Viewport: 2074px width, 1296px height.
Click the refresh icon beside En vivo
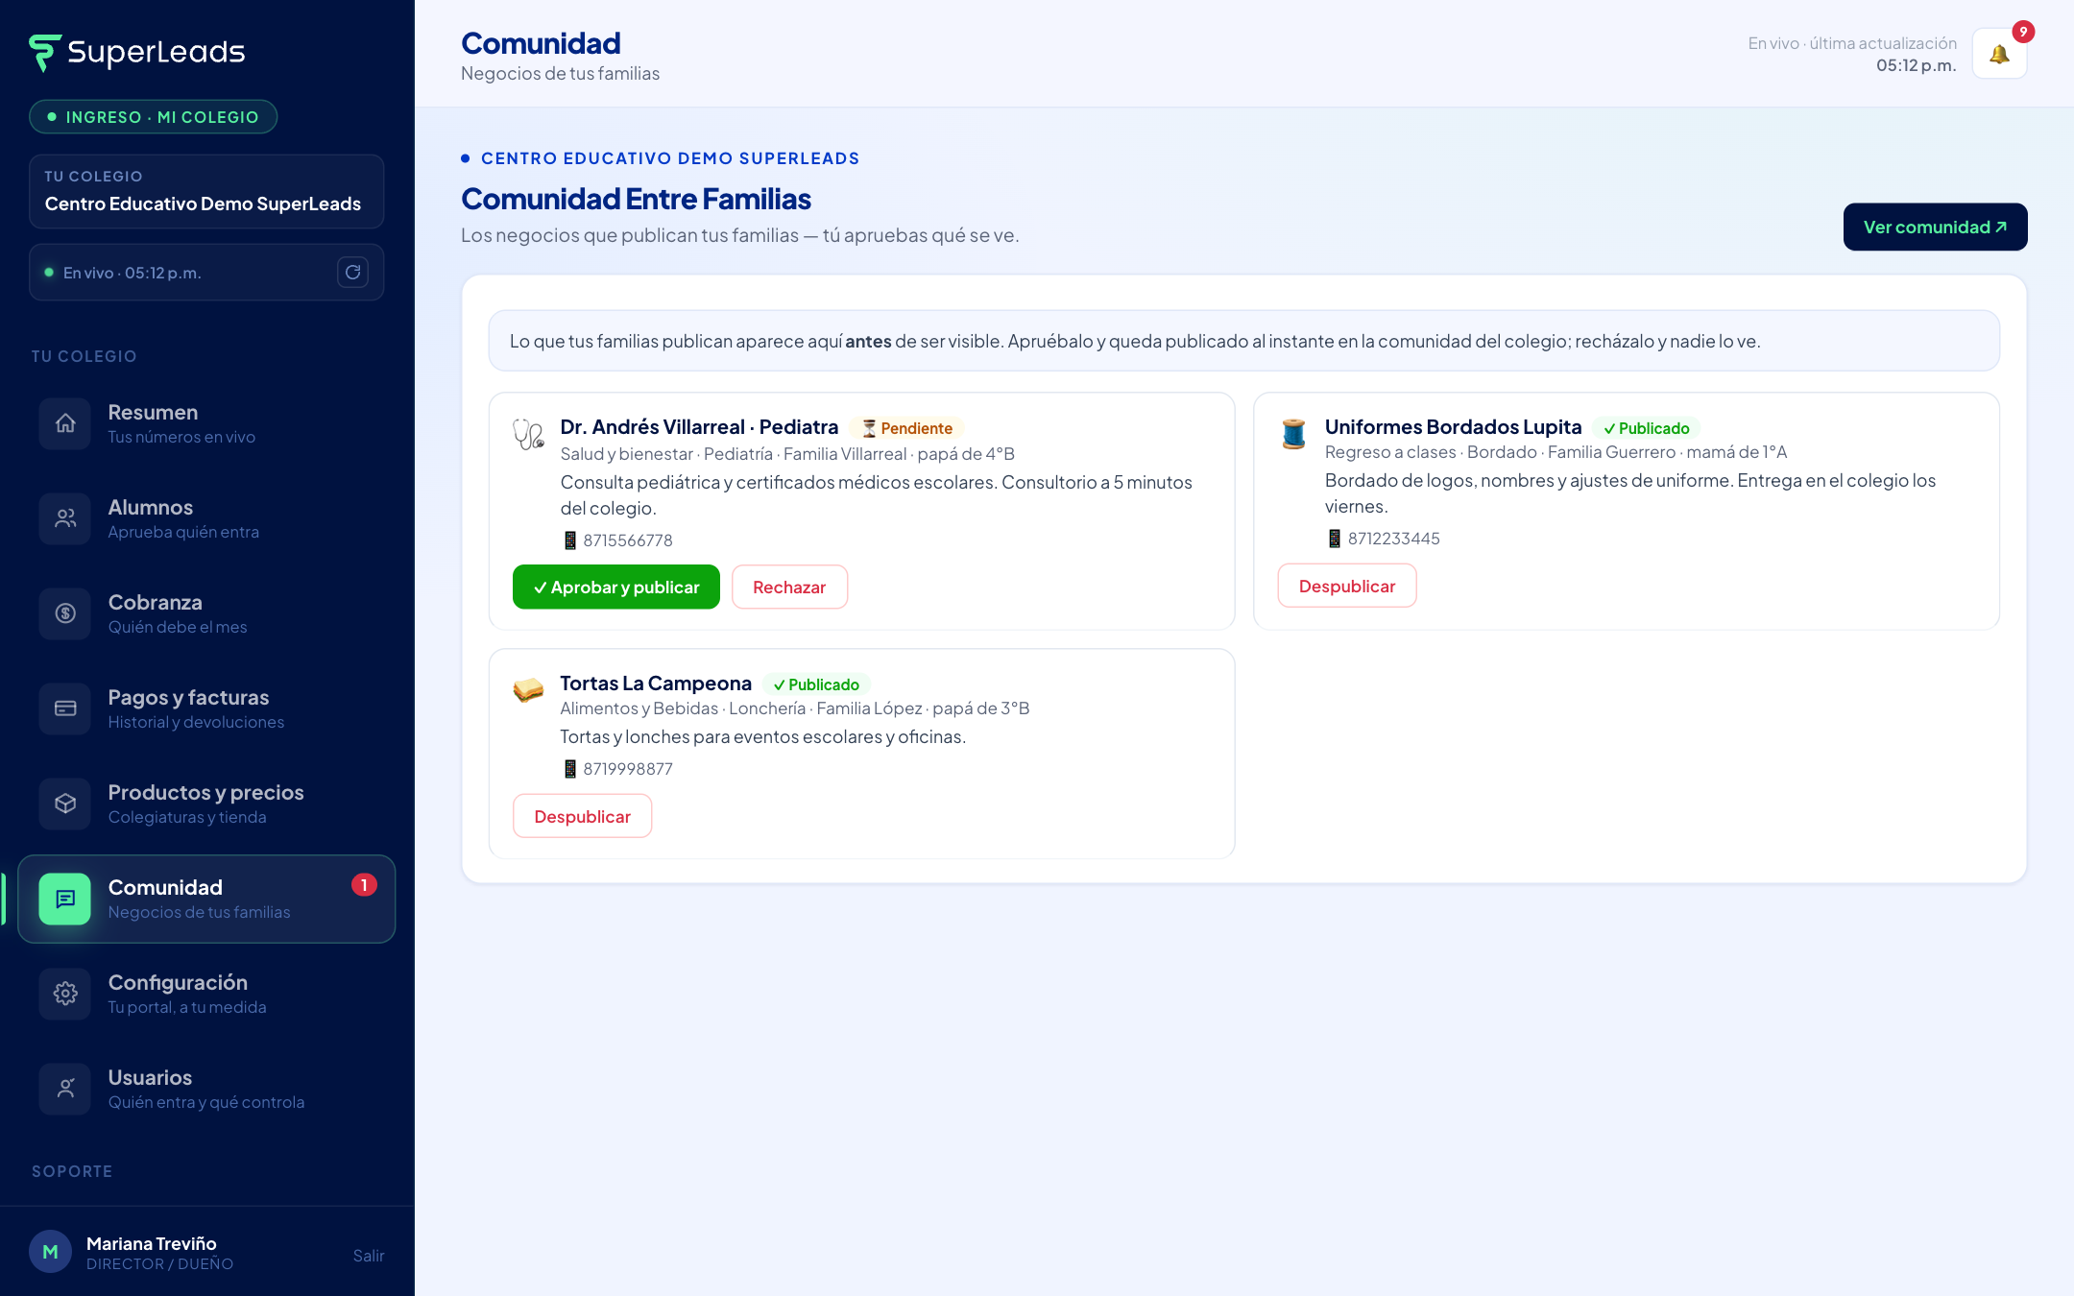click(x=352, y=273)
